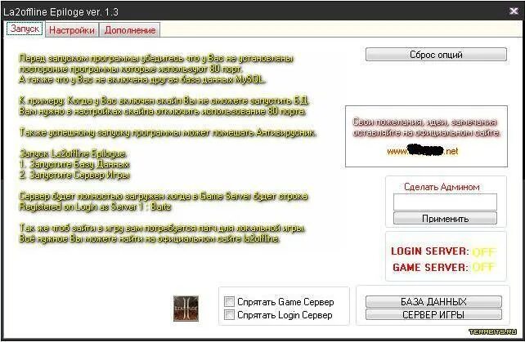Enable Спрятать Login Сервер checkbox
This screenshot has height=342, width=525.
pyautogui.click(x=229, y=315)
